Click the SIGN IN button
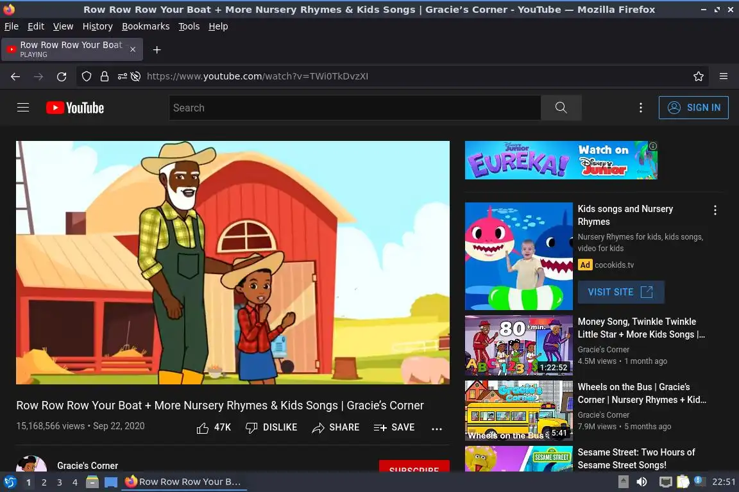Screen dimensions: 739x492 [693, 108]
